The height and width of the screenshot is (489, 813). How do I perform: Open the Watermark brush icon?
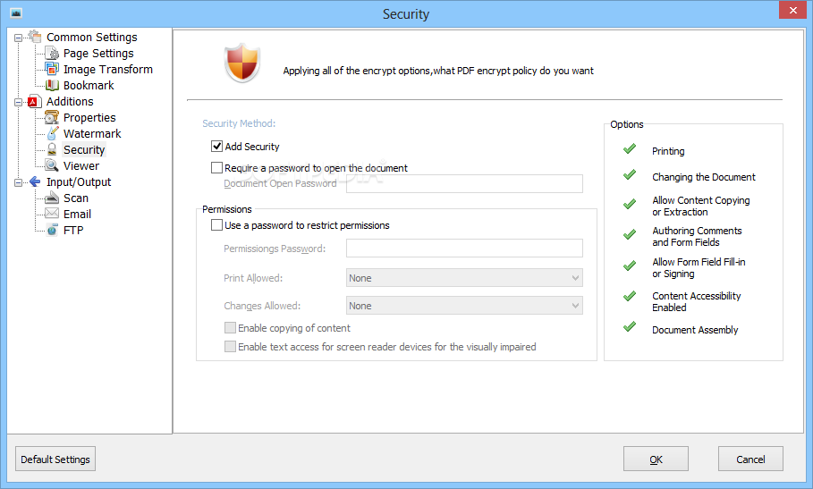point(52,133)
